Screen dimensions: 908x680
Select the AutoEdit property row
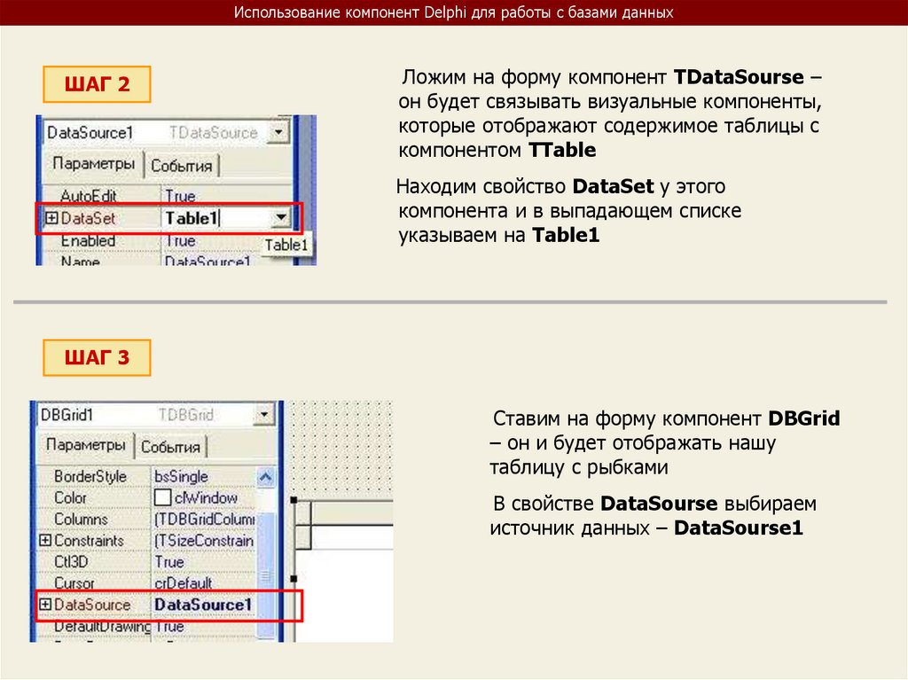168,196
